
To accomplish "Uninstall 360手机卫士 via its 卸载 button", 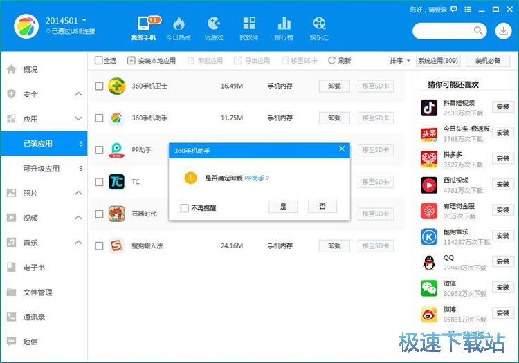I will [334, 86].
